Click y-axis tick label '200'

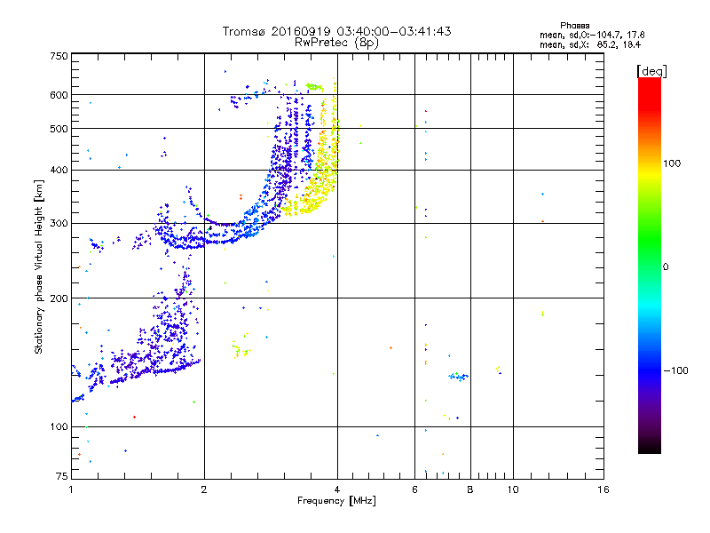59,298
